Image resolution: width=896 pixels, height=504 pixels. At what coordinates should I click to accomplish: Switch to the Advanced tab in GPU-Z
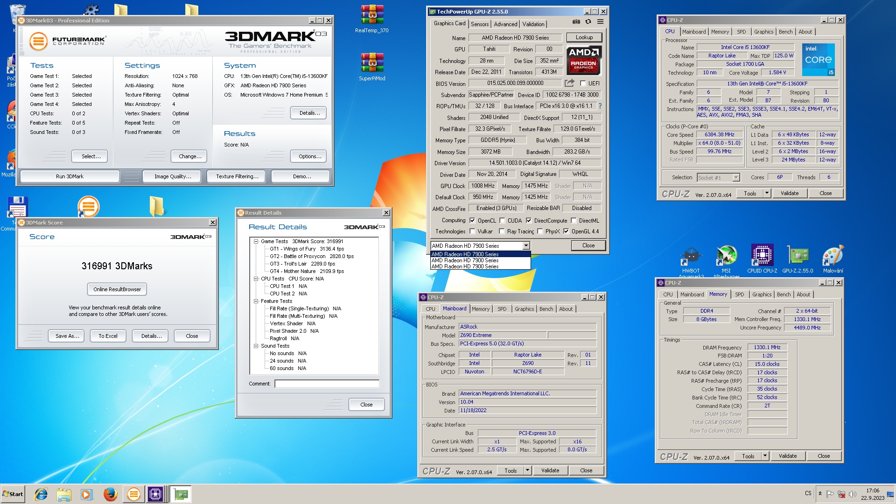(505, 24)
